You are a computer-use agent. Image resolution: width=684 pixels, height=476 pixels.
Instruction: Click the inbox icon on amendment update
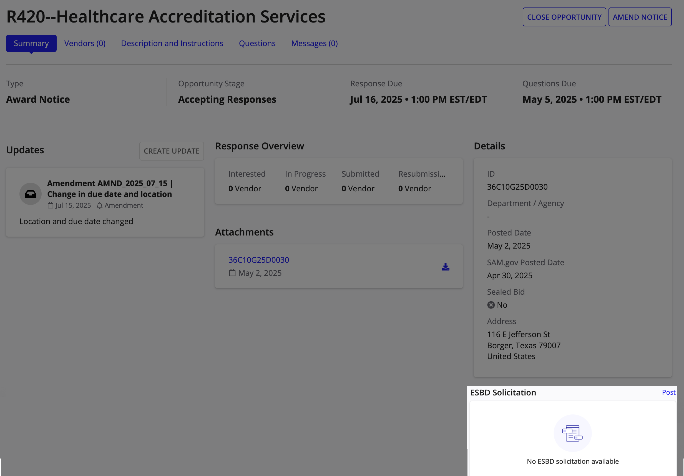coord(30,194)
